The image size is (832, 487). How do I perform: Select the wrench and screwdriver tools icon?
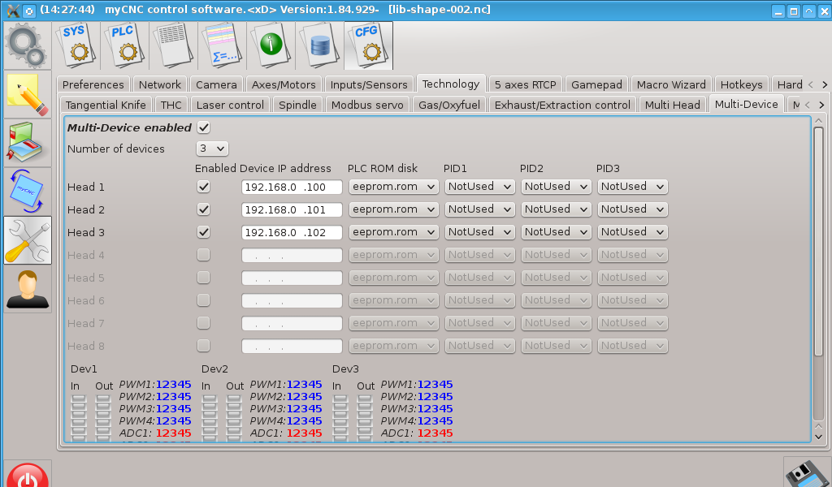pos(28,240)
